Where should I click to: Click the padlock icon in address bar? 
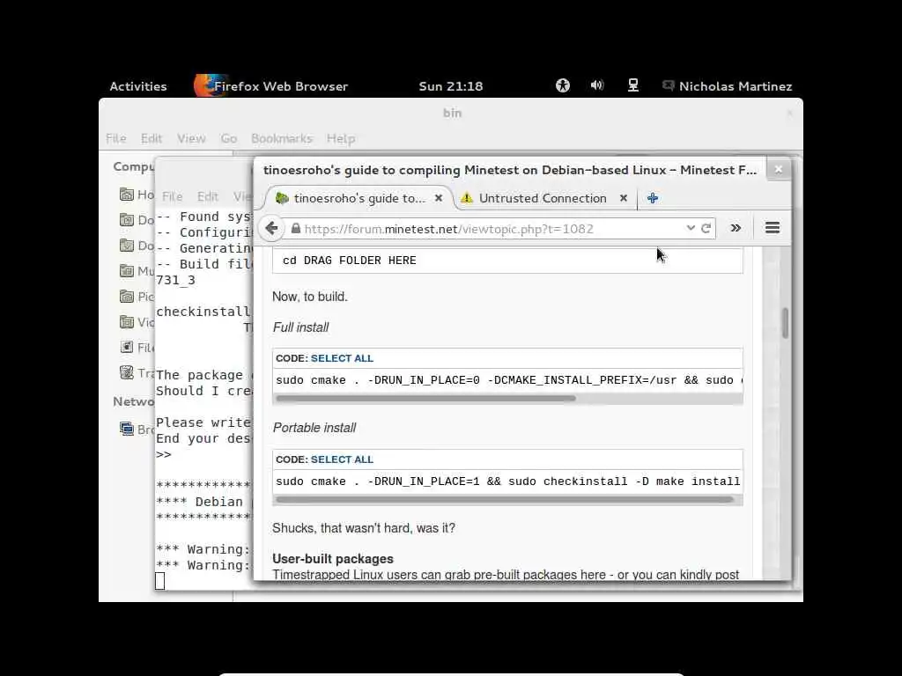pyautogui.click(x=296, y=228)
